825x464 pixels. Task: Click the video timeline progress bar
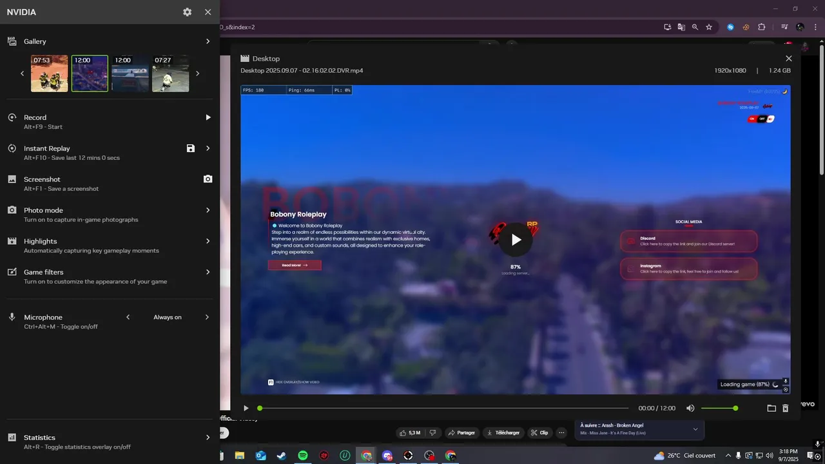pyautogui.click(x=443, y=408)
